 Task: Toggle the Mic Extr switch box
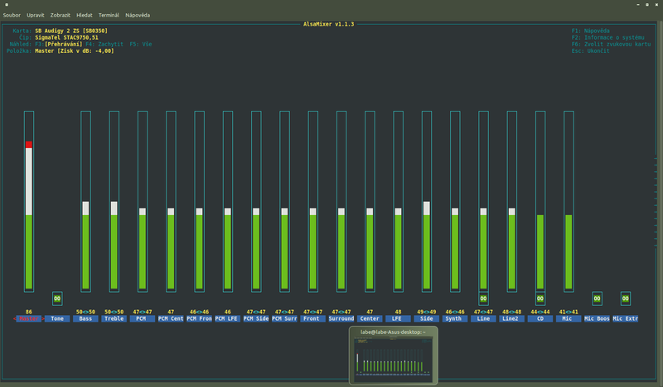point(626,299)
